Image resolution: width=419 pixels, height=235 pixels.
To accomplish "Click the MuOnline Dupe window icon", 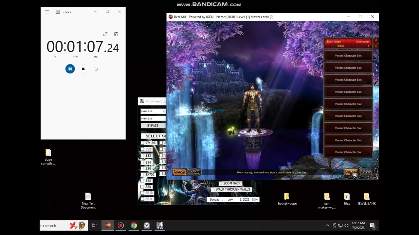I will click(x=142, y=101).
